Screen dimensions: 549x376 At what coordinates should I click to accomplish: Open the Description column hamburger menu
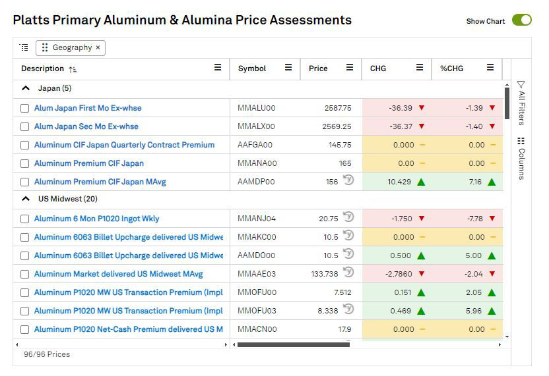coord(218,68)
